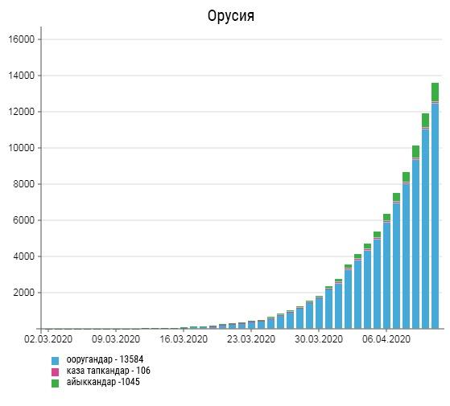Click the 09.03.2020 date axis label
This screenshot has height=406, width=450.
pyautogui.click(x=116, y=339)
